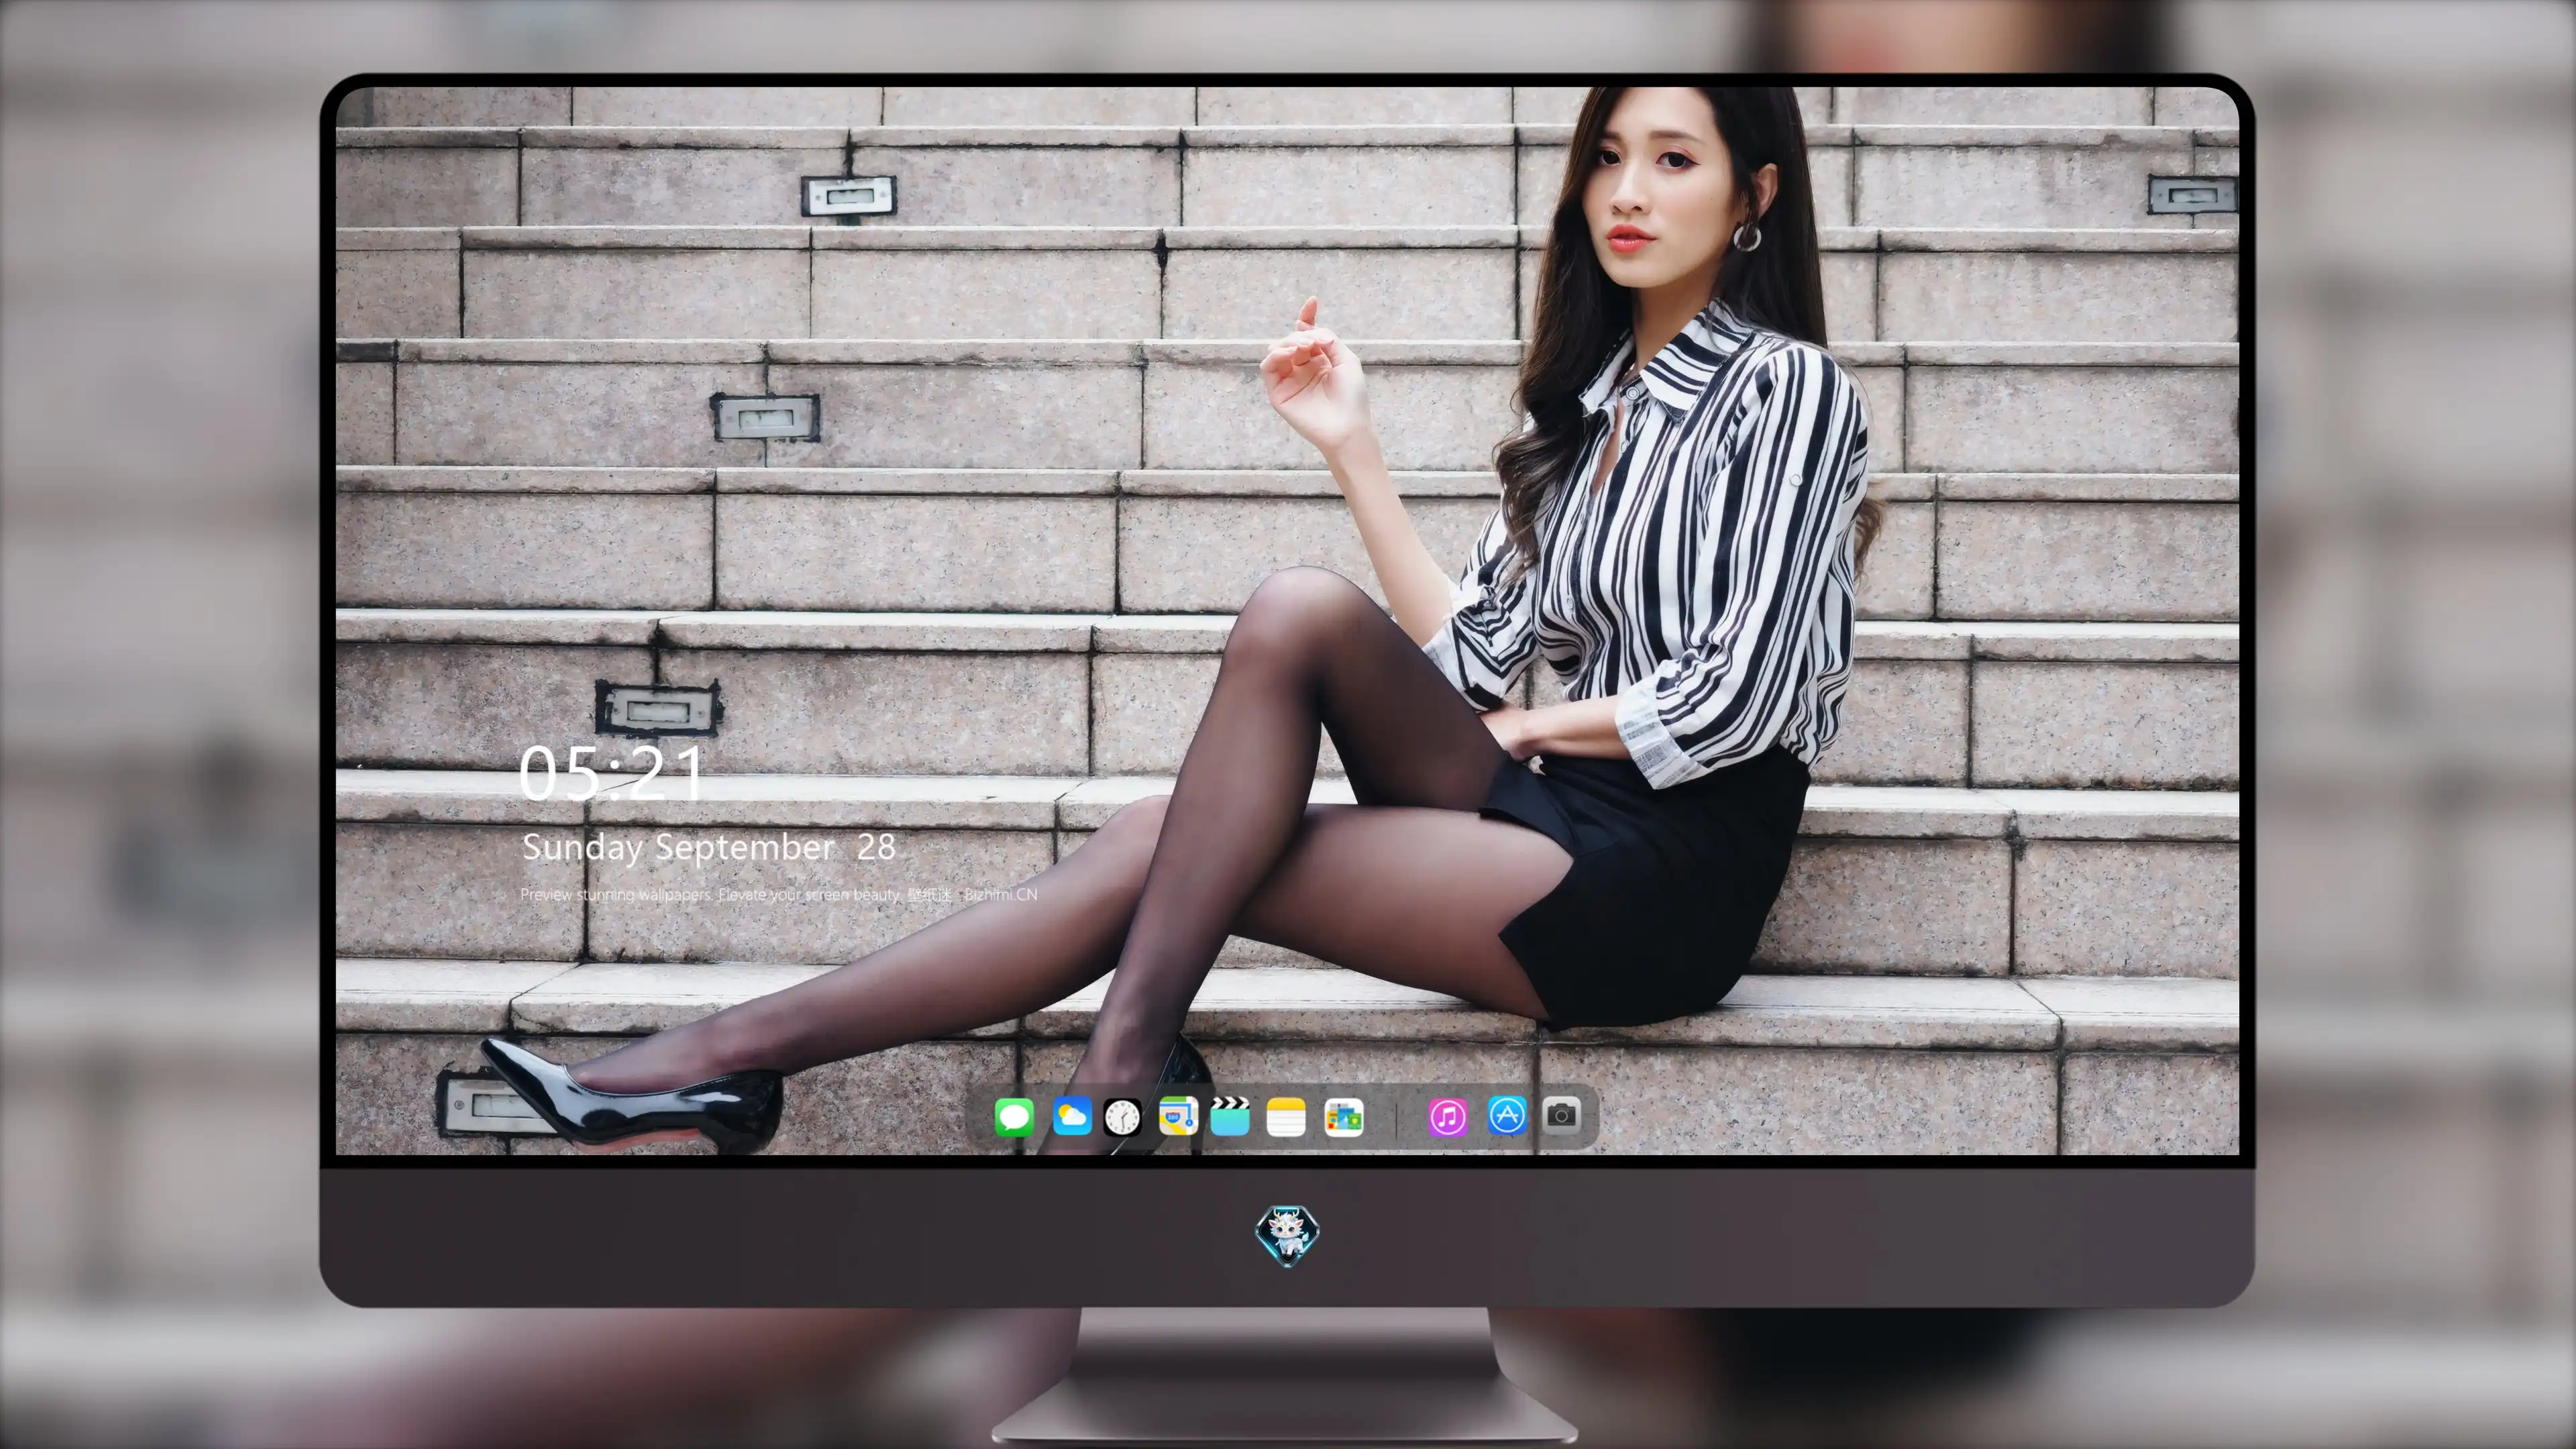Launch the Maps app from dock
2576x1449 pixels.
point(1178,1116)
